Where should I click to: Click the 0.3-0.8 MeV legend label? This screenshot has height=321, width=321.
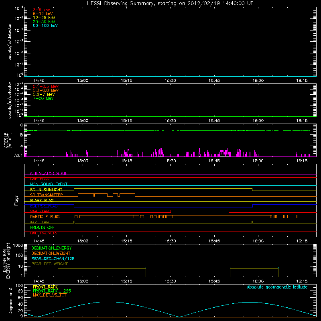pyautogui.click(x=46, y=90)
